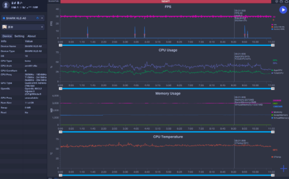Click CPU Usage chart left range handle
The image size is (289, 179).
(x=61, y=89)
